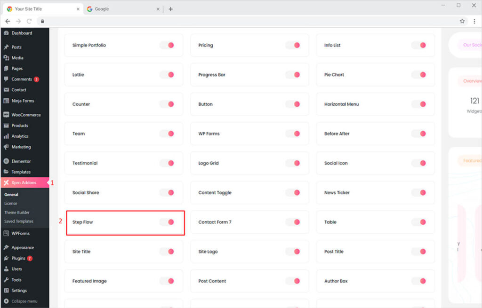Open the Theme Builder submenu link

(17, 213)
